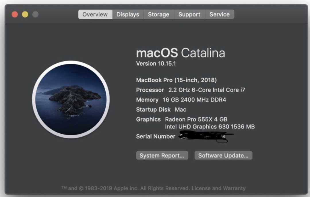Click the Version 10.15.1 text
This screenshot has width=310, height=197.
pos(156,64)
